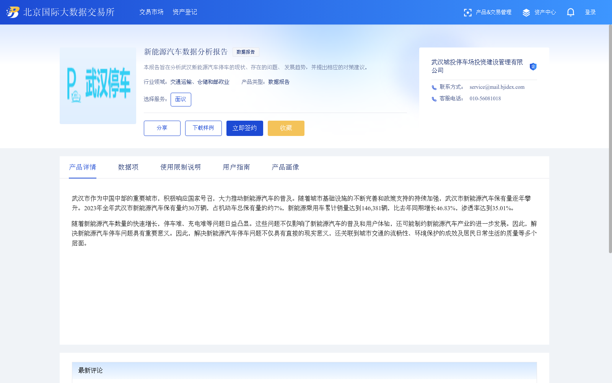Image resolution: width=612 pixels, height=383 pixels.
Task: Click the Beijing Data Exchange logo icon
Action: pos(13,12)
